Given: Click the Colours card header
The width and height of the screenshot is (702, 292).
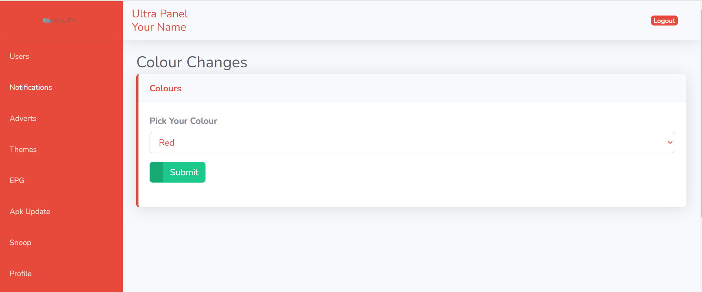Looking at the screenshot, I should pos(165,88).
